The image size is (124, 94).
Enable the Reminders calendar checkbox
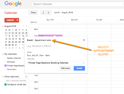click(5, 69)
